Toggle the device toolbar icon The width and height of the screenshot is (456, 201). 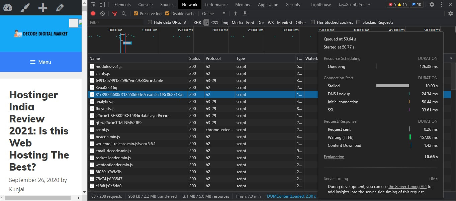tap(102, 4)
